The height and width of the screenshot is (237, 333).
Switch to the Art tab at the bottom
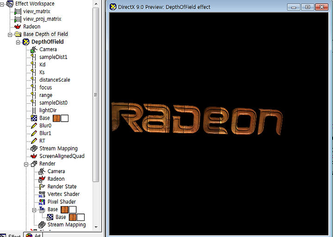(33, 235)
